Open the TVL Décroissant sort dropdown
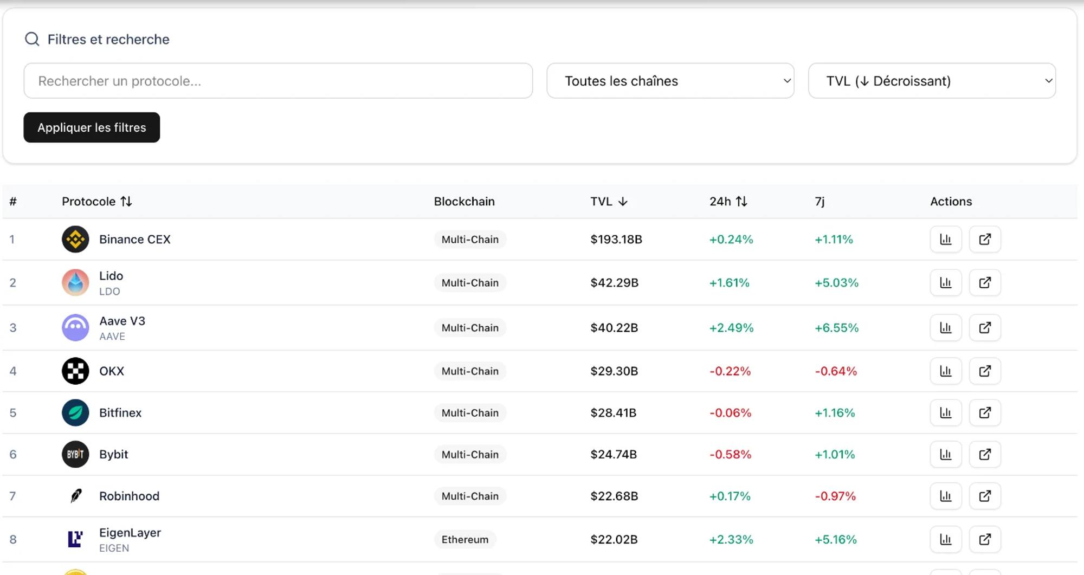 (932, 81)
